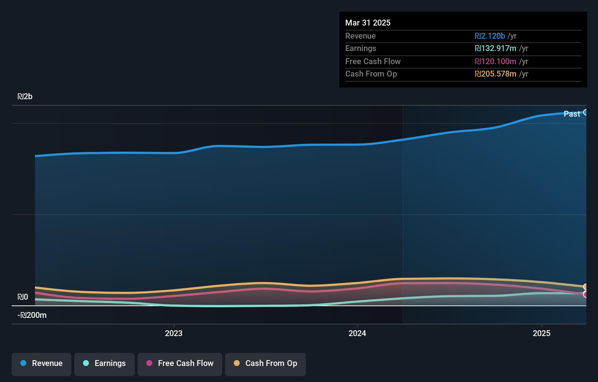598x382 pixels.
Task: Click the 2023 x-axis label
Action: [174, 333]
